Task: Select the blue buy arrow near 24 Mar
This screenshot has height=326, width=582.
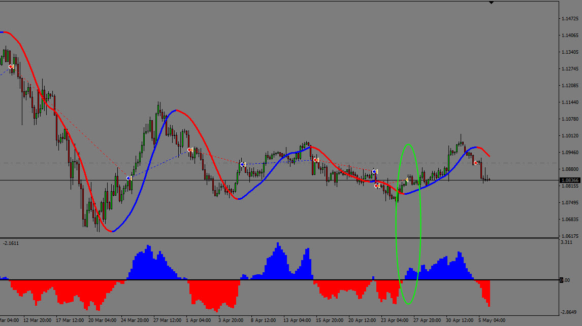Action: pos(129,178)
